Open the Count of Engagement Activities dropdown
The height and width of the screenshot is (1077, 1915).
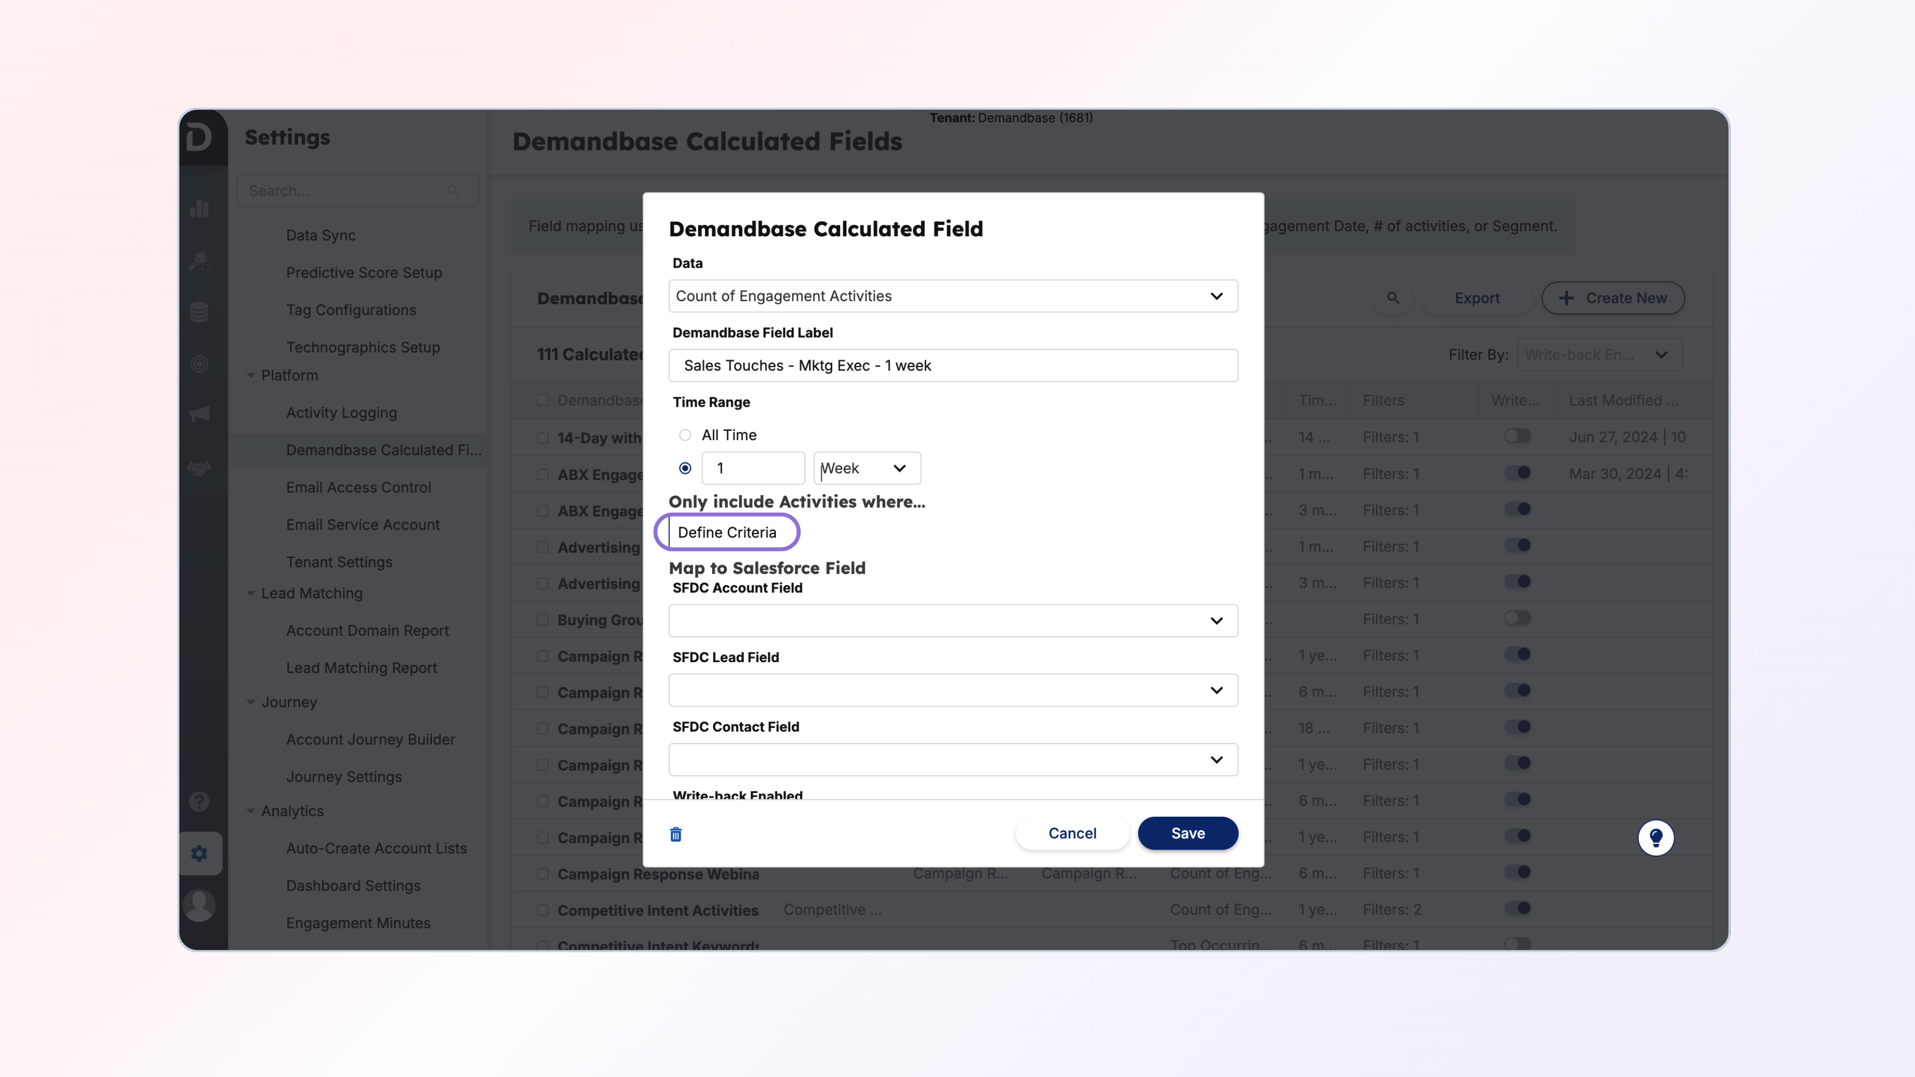953,296
